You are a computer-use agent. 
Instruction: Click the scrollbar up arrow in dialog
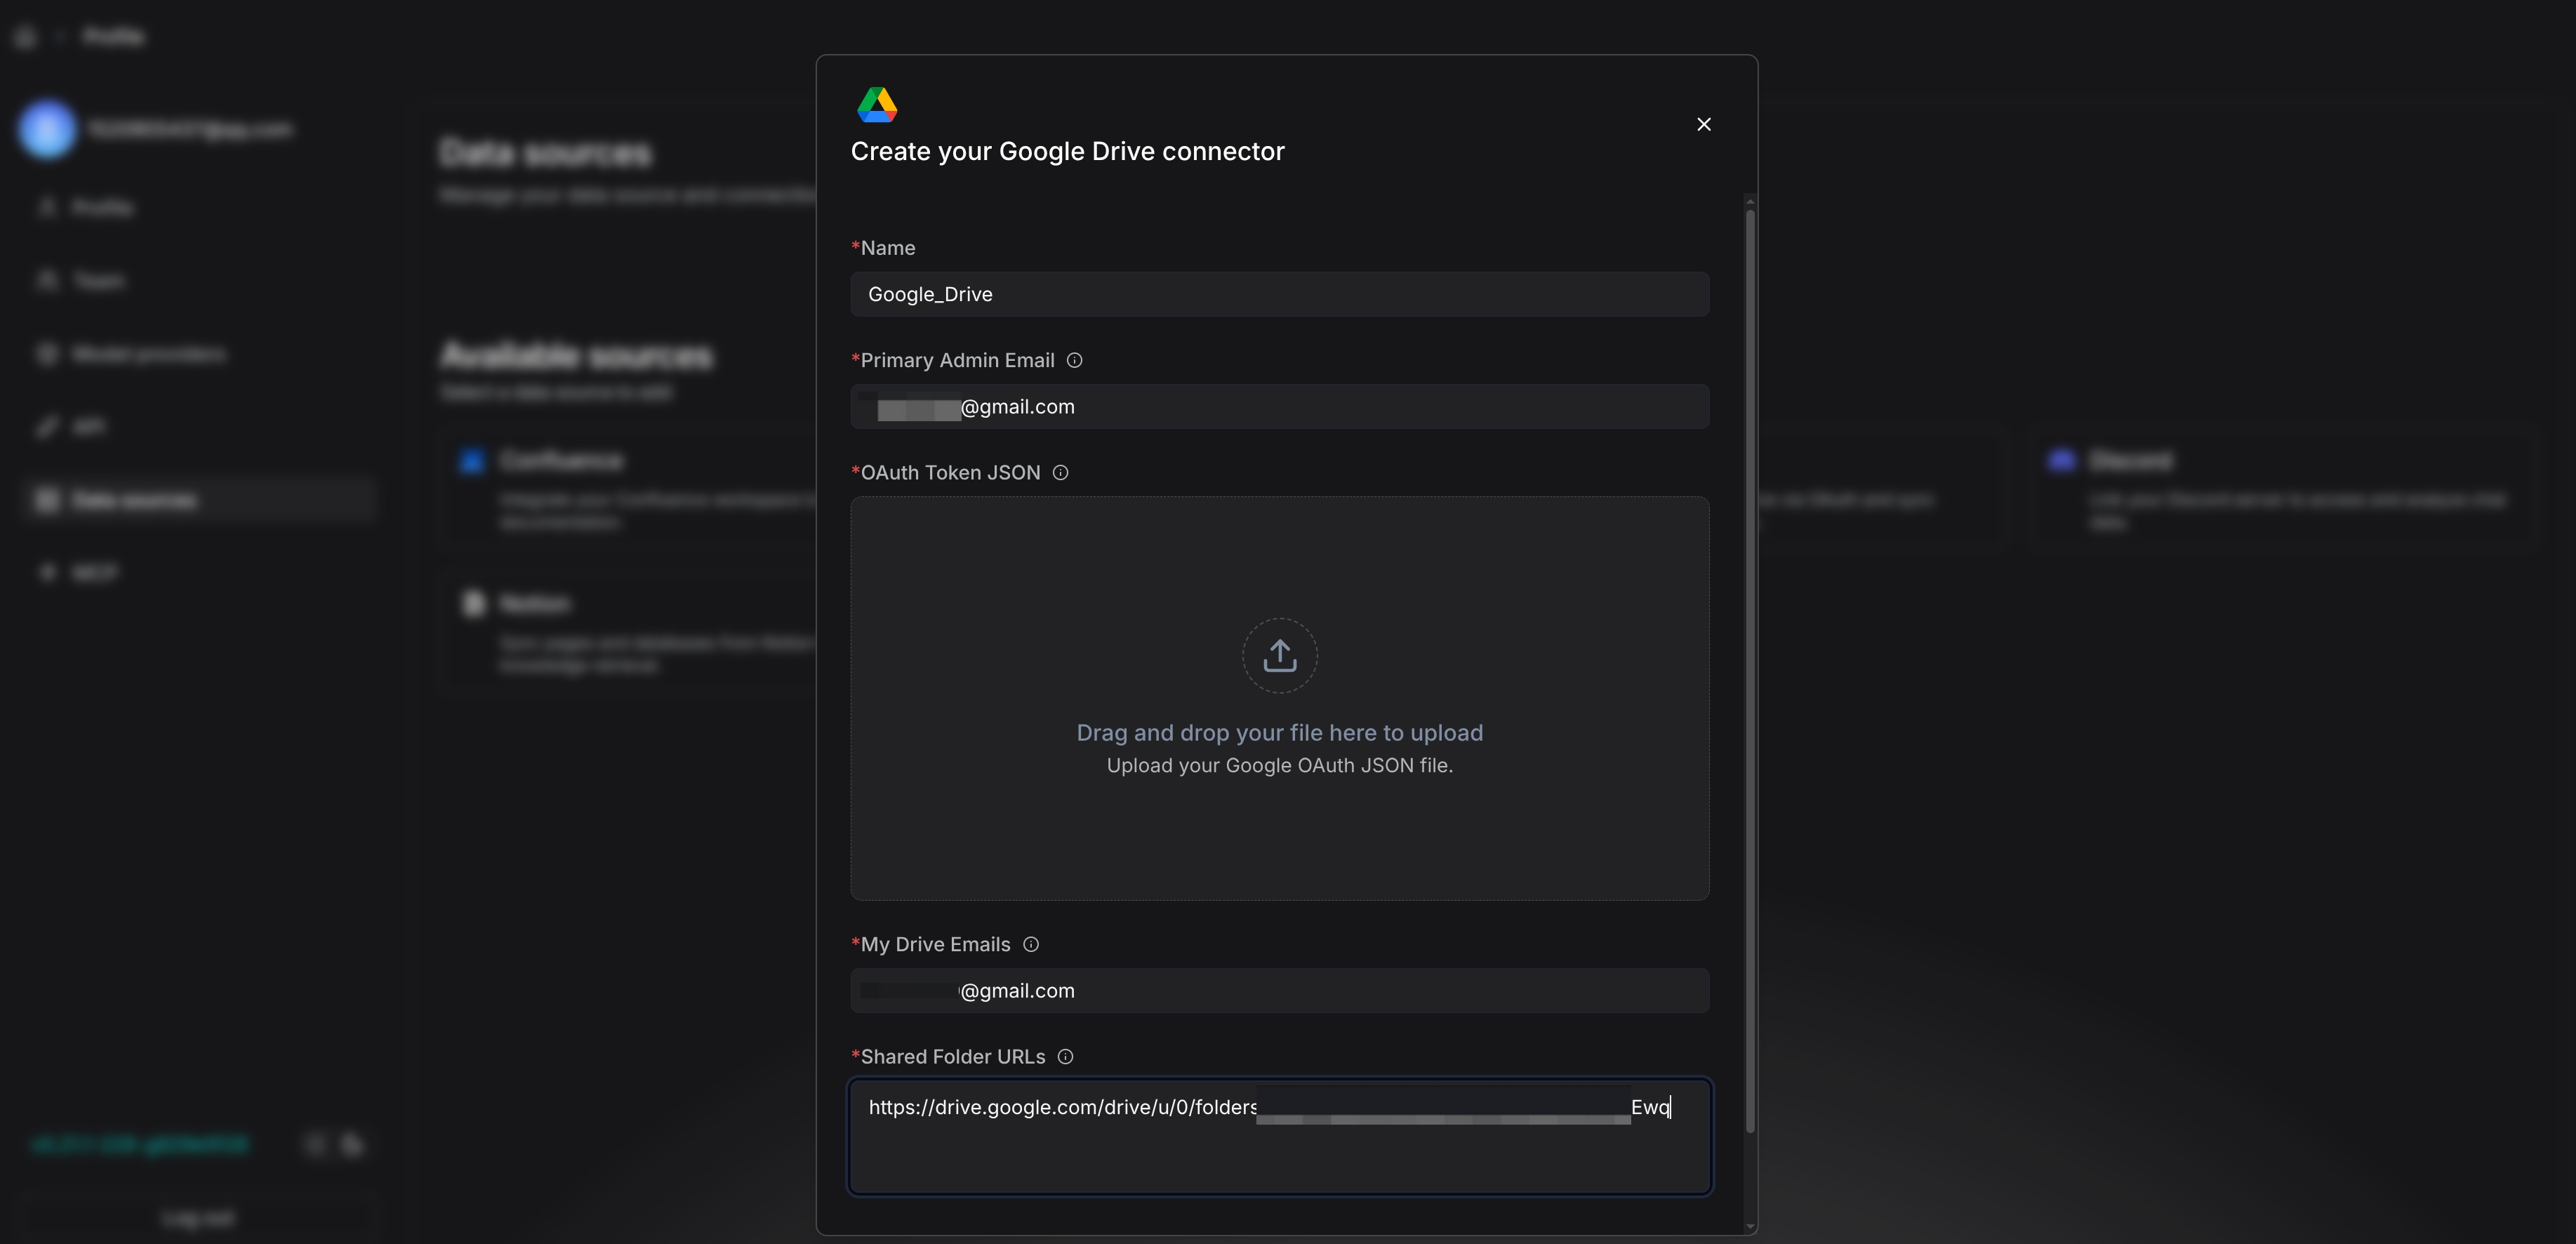click(x=1750, y=201)
